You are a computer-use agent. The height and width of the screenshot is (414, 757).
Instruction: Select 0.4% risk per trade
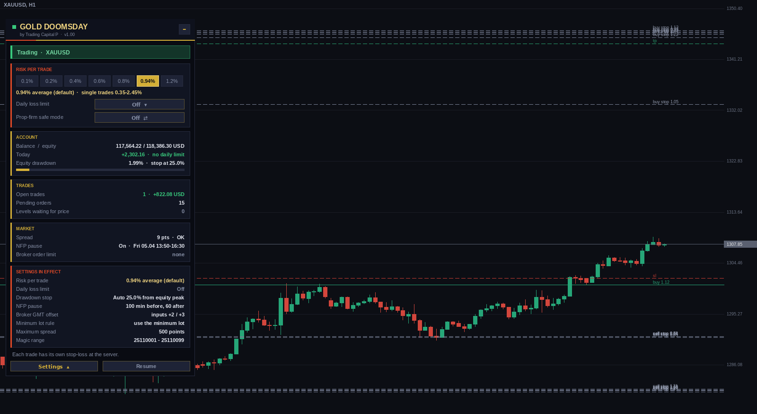[76, 81]
